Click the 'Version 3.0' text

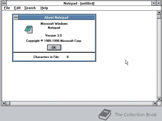[x=53, y=36]
